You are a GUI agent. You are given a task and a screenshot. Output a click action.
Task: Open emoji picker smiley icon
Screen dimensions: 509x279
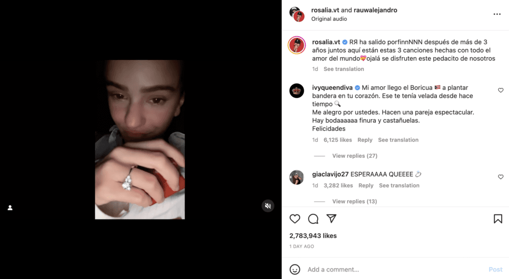[x=295, y=269]
